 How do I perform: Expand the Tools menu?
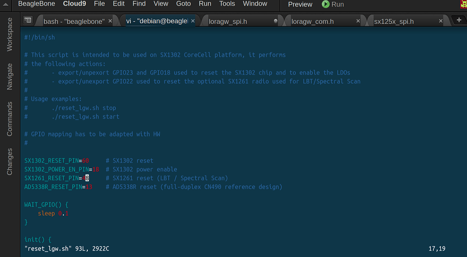(227, 4)
